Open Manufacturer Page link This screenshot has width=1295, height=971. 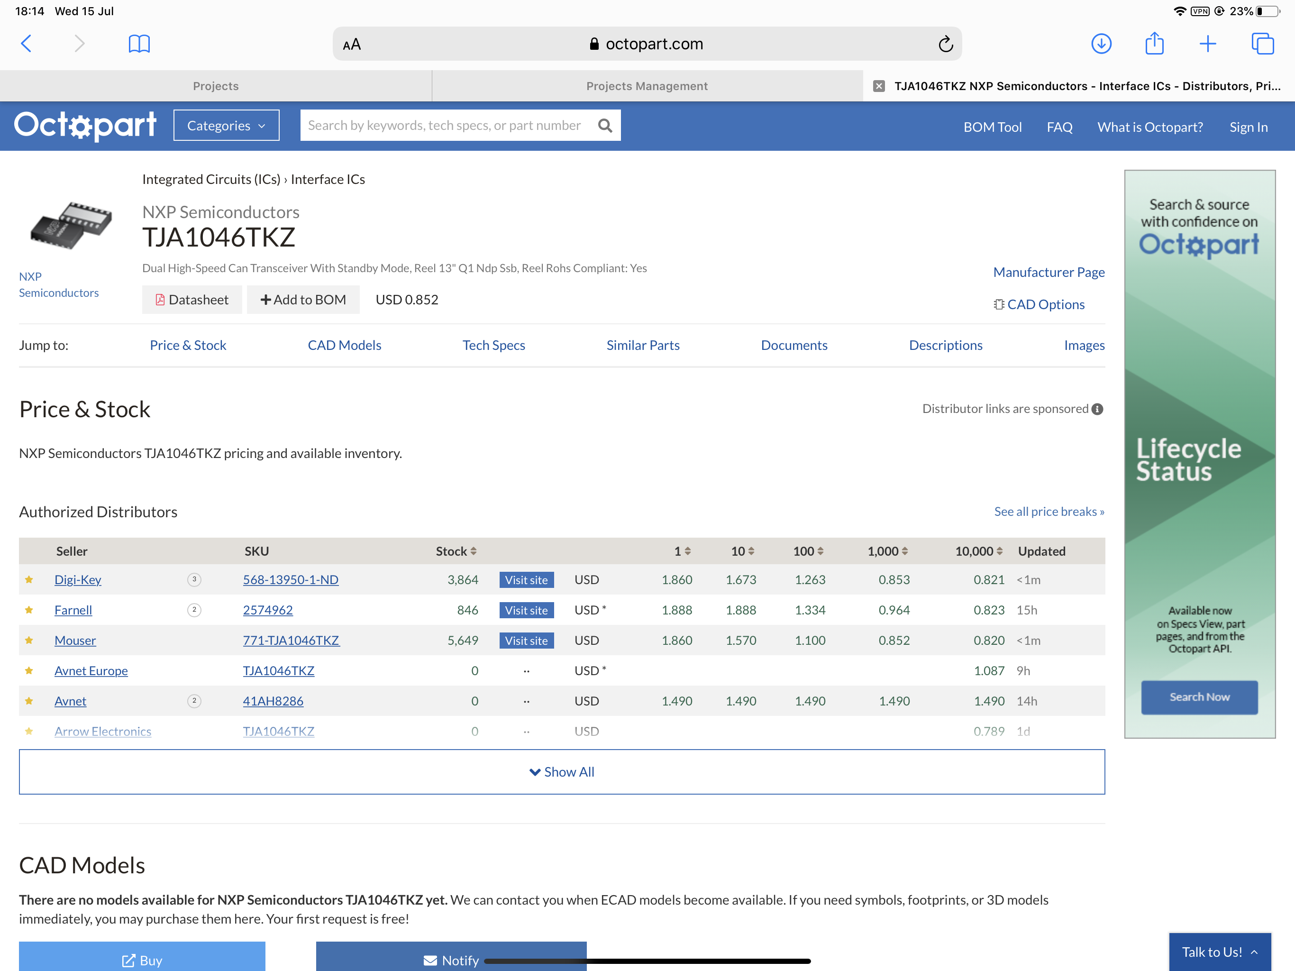1049,272
